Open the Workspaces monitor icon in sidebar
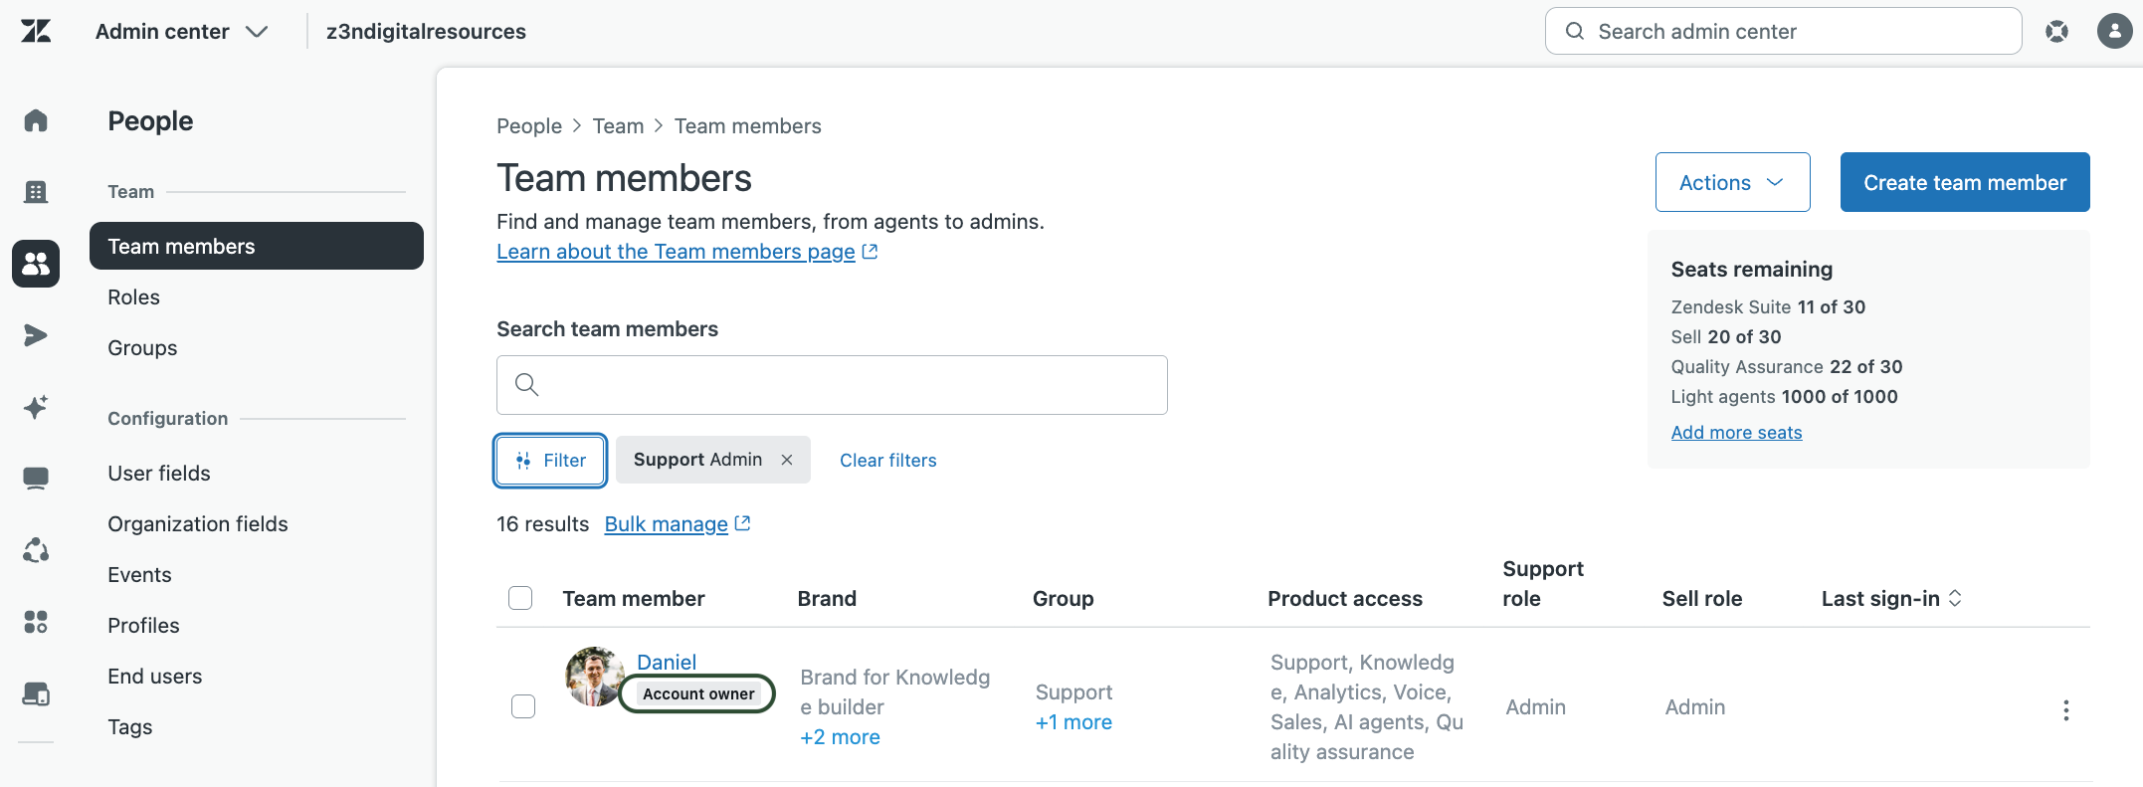This screenshot has height=787, width=2143. point(36,479)
